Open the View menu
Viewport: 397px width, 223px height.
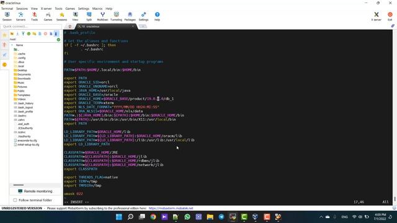(x=34, y=9)
